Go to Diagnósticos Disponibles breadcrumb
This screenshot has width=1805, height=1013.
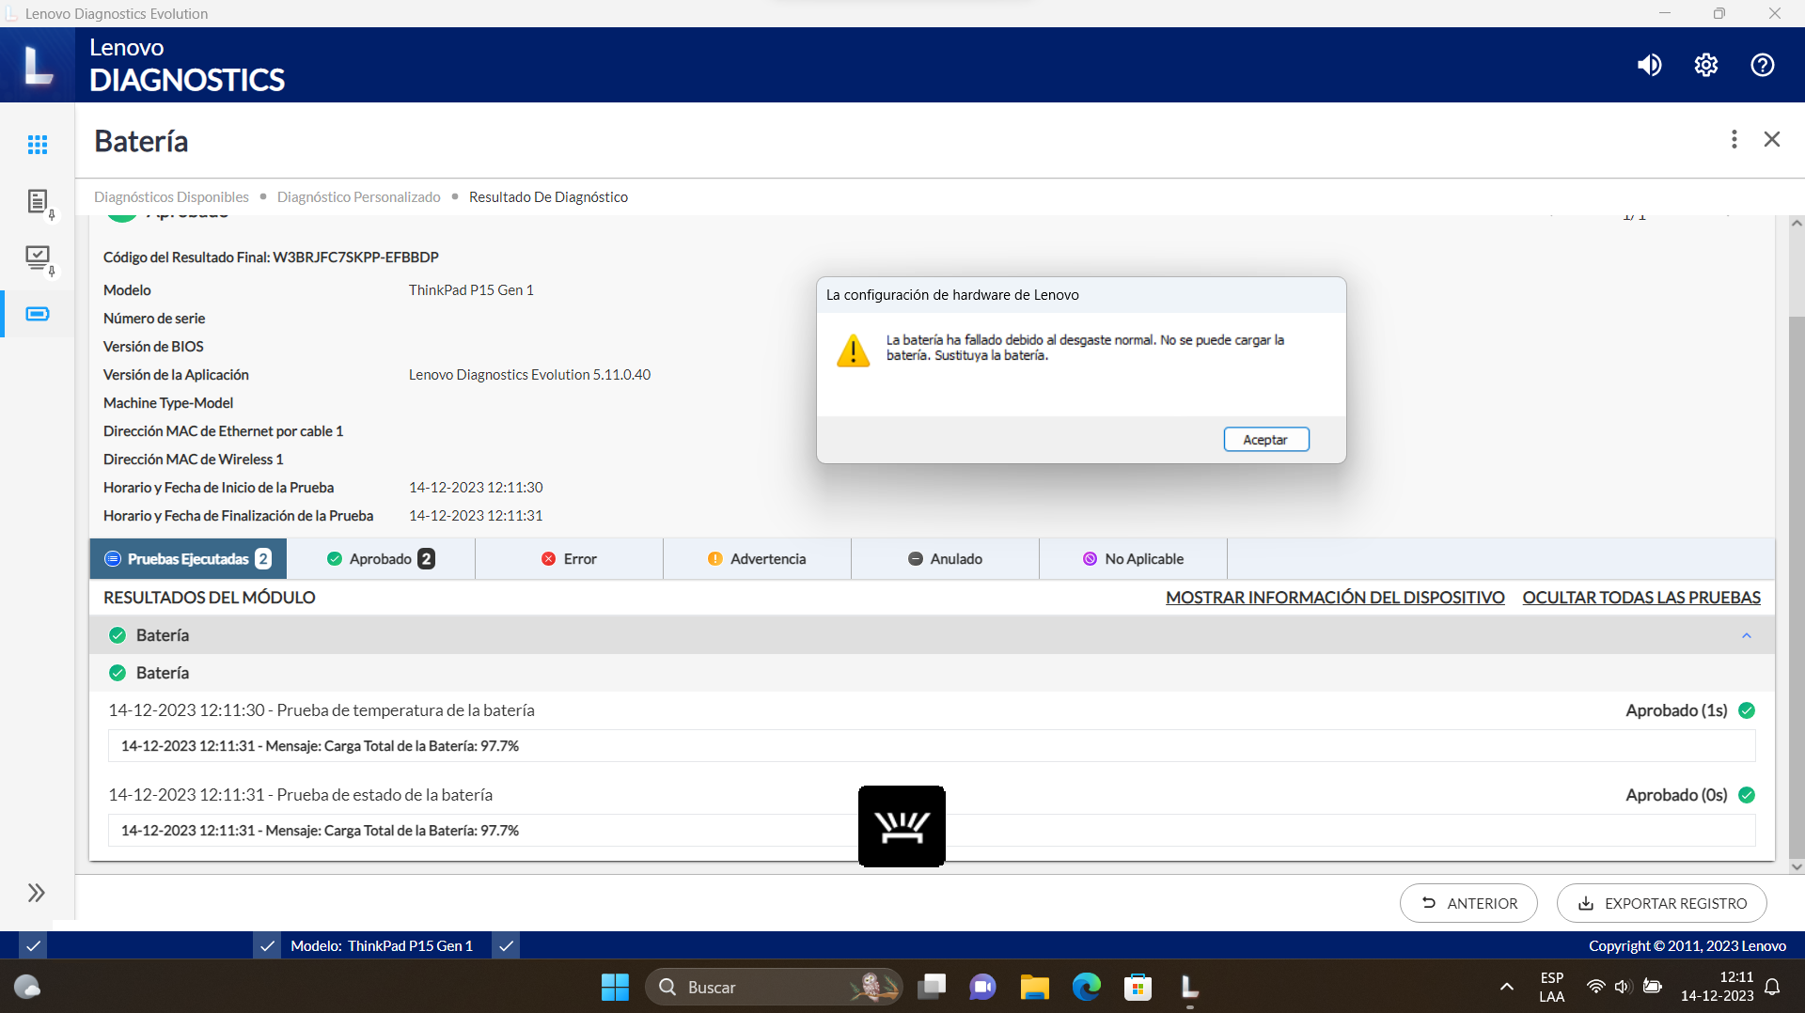(x=171, y=196)
